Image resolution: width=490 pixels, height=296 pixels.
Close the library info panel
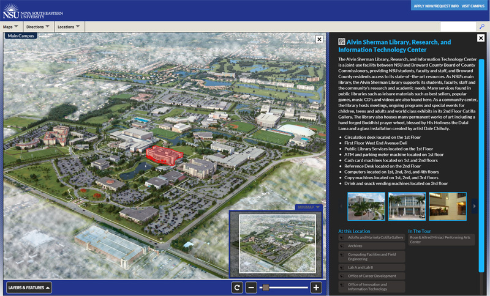481,38
